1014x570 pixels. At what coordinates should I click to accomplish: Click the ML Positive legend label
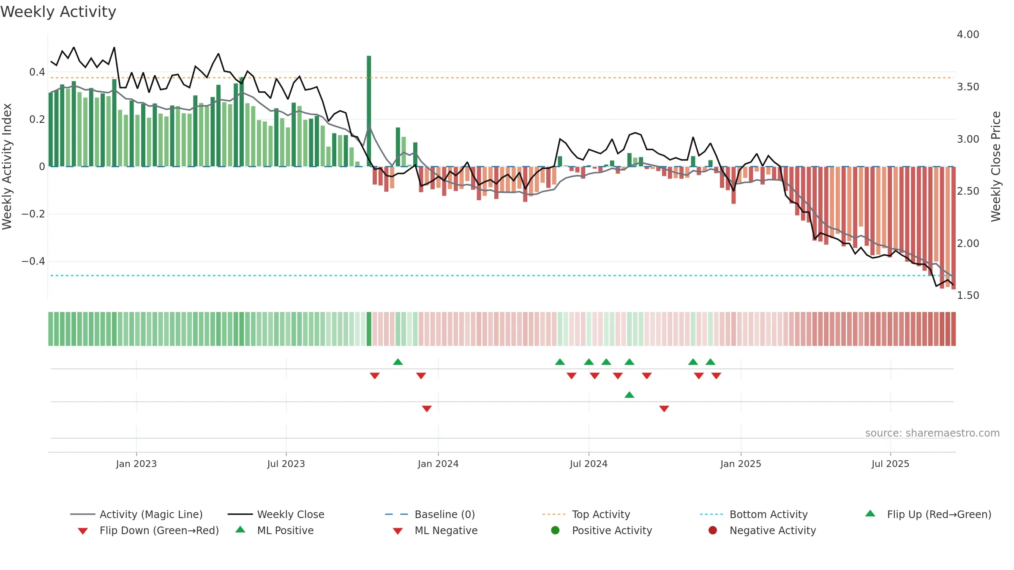coord(286,530)
